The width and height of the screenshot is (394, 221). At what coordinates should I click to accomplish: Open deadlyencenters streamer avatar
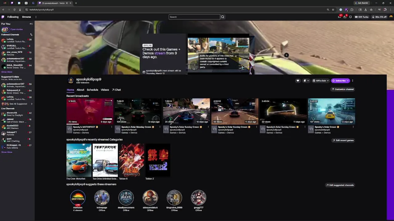pyautogui.click(x=126, y=197)
